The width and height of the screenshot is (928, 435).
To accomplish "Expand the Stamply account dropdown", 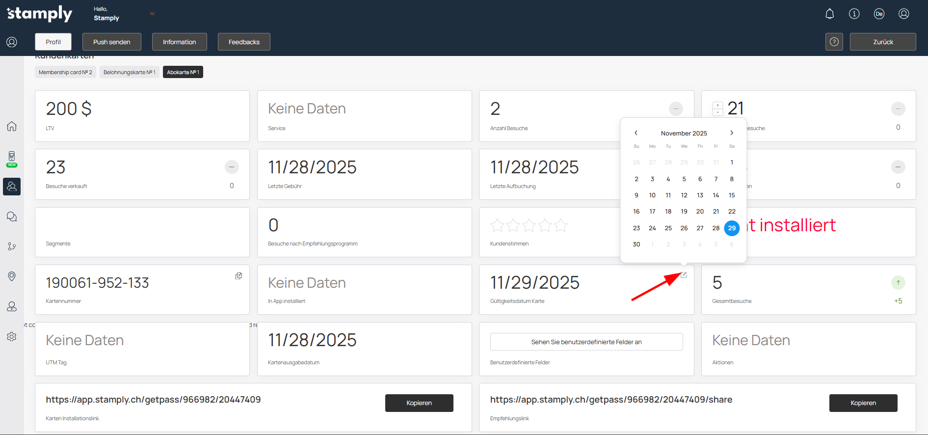I will [x=152, y=14].
